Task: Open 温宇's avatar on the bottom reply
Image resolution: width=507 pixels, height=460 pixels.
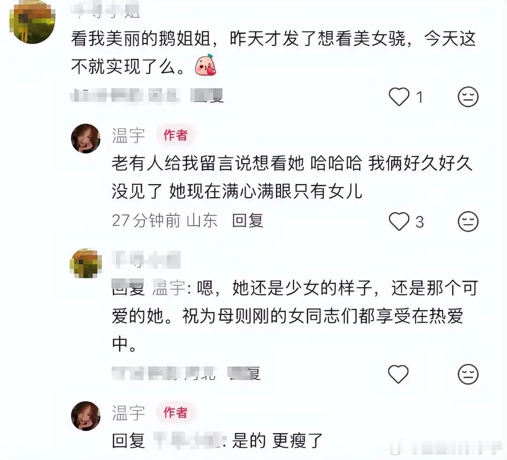Action: (x=86, y=416)
